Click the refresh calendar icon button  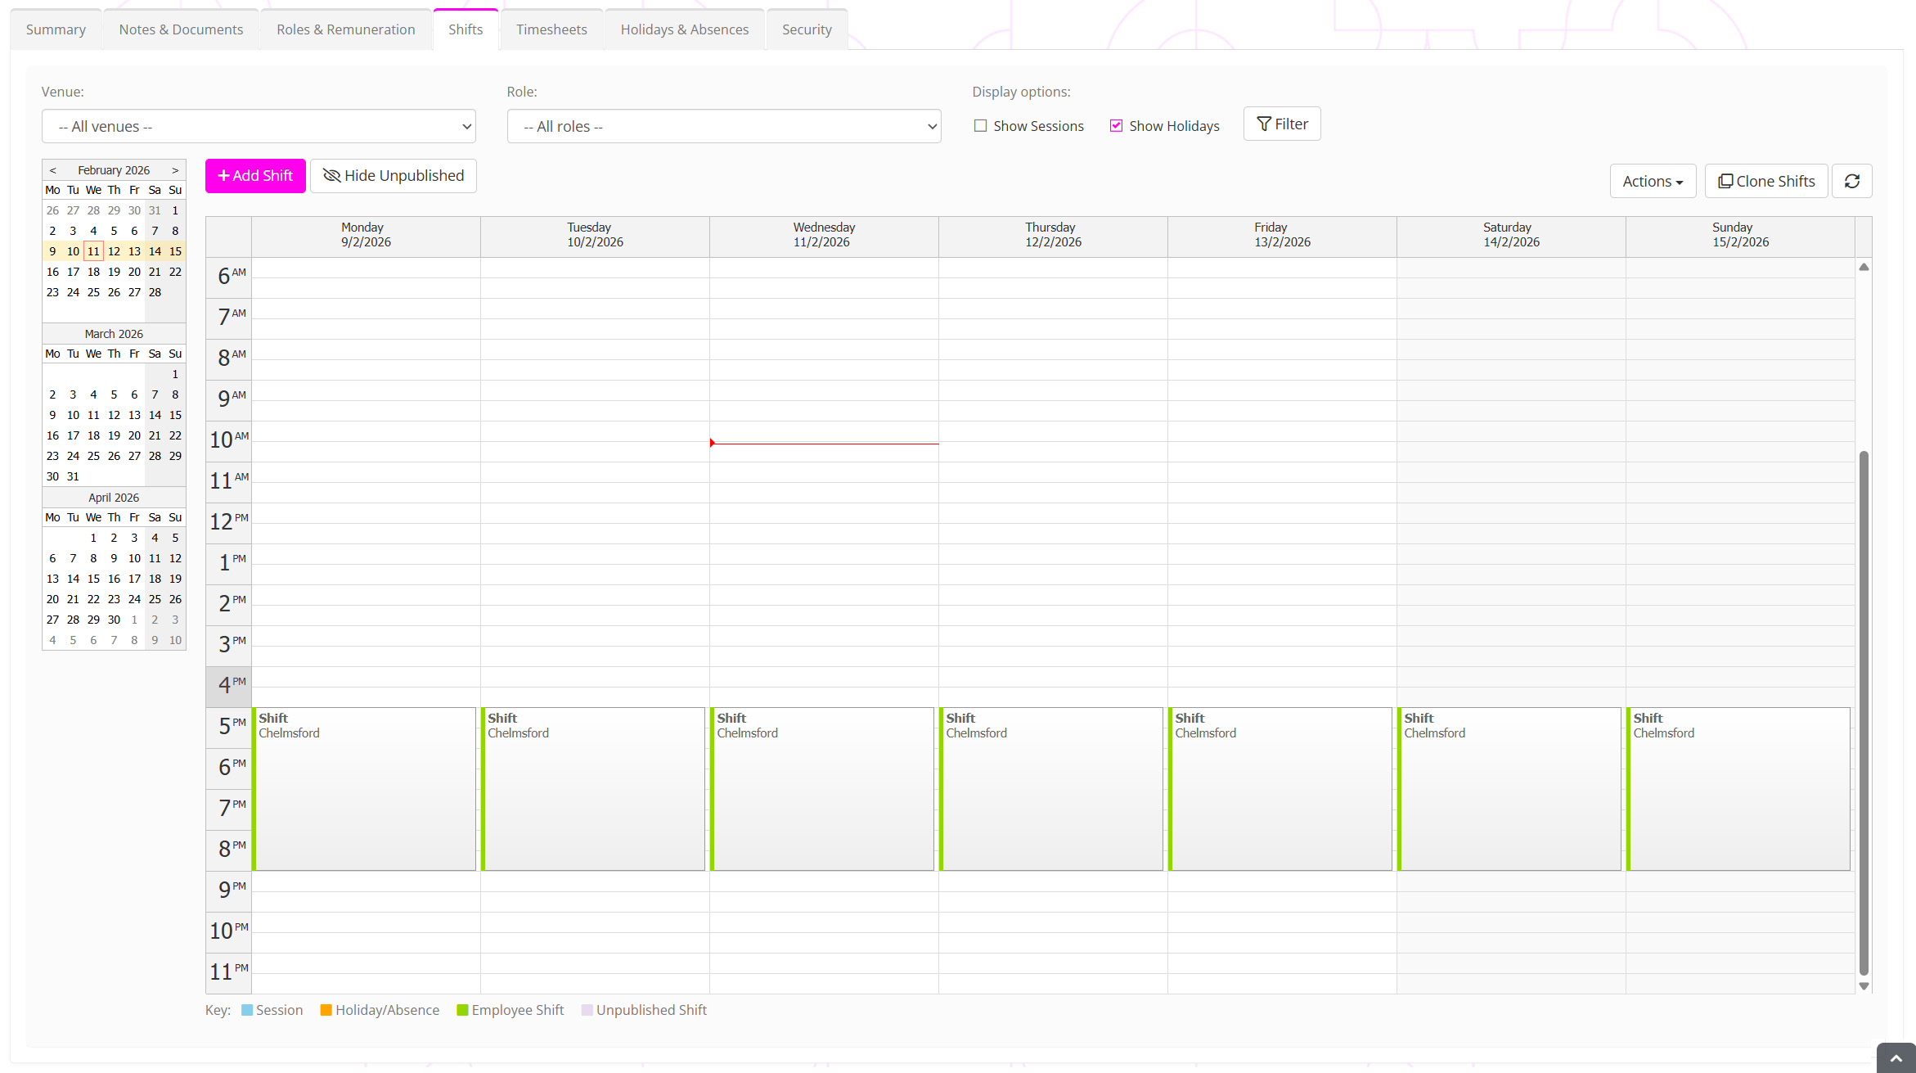pos(1852,181)
